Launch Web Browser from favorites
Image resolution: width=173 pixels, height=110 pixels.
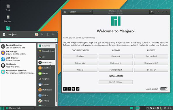(x=18, y=59)
